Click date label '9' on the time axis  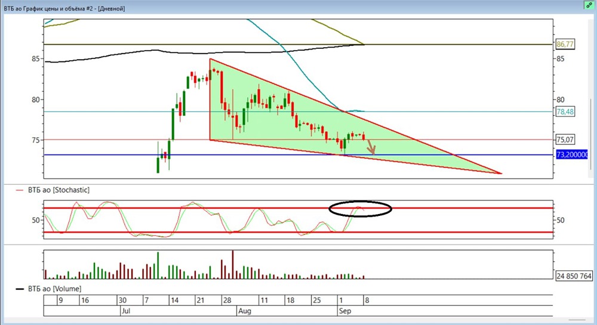click(x=60, y=301)
